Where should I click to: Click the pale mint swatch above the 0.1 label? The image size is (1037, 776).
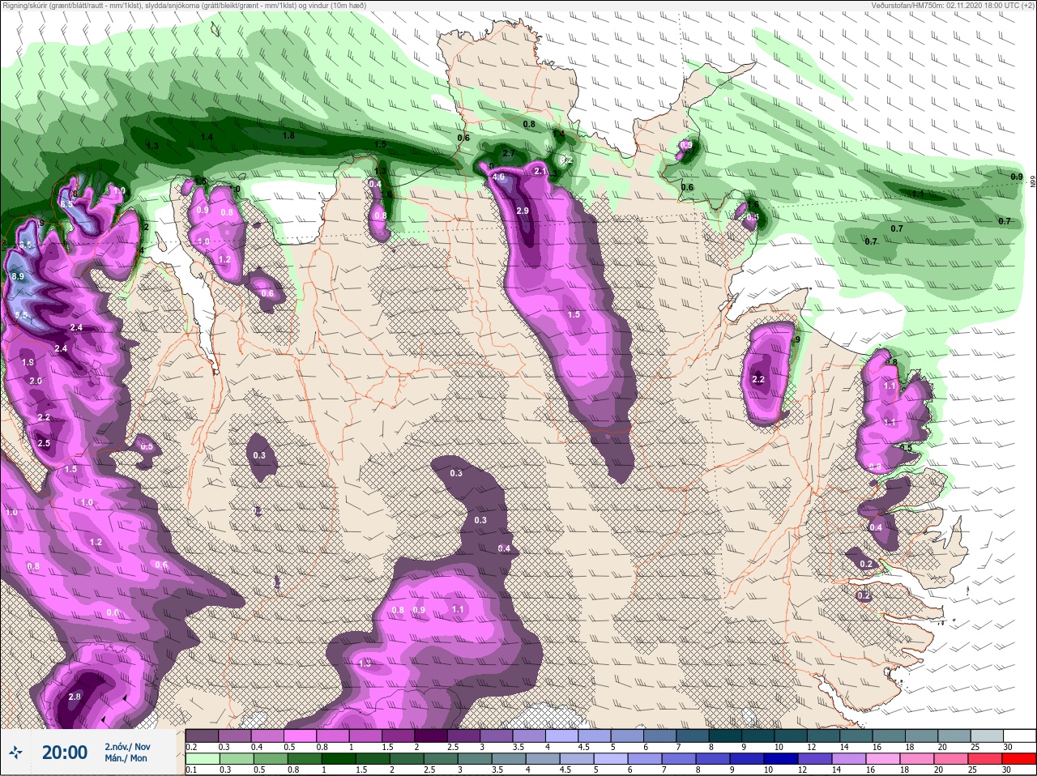(202, 759)
